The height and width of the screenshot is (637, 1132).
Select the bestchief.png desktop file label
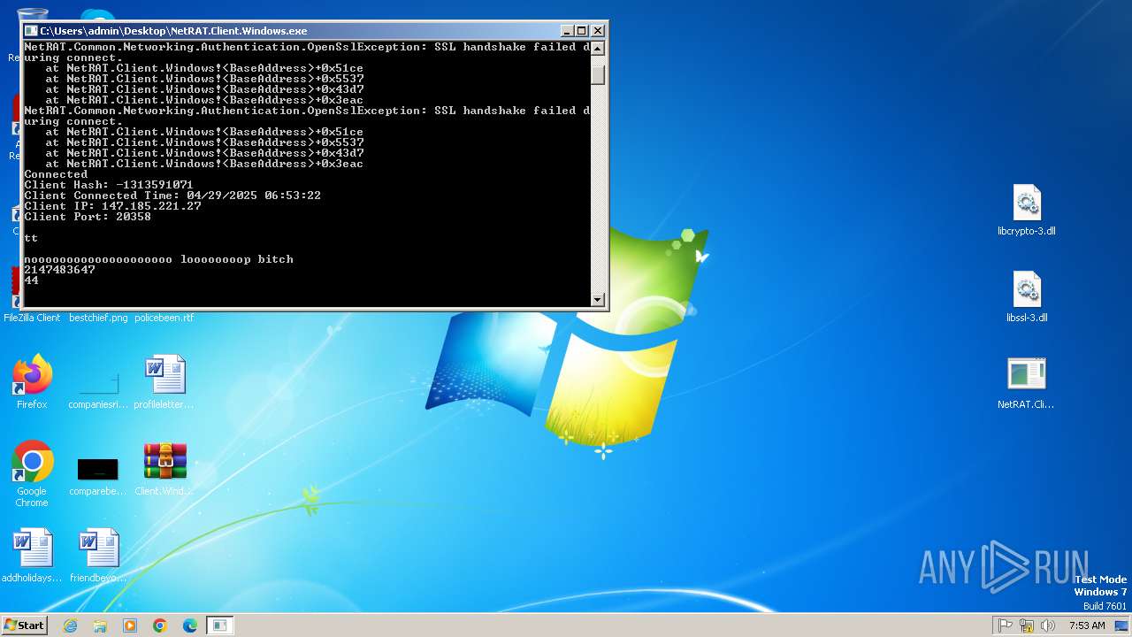[x=98, y=318]
